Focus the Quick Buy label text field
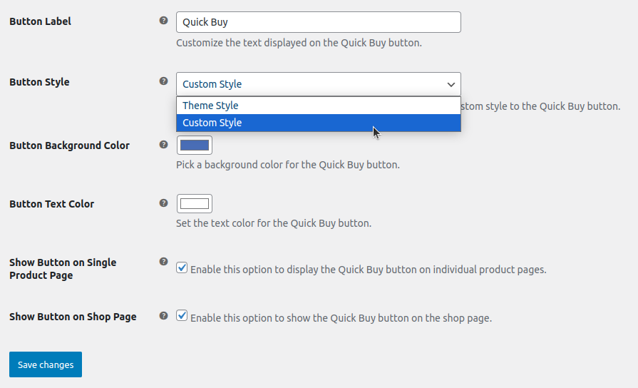The image size is (638, 388). (x=318, y=22)
